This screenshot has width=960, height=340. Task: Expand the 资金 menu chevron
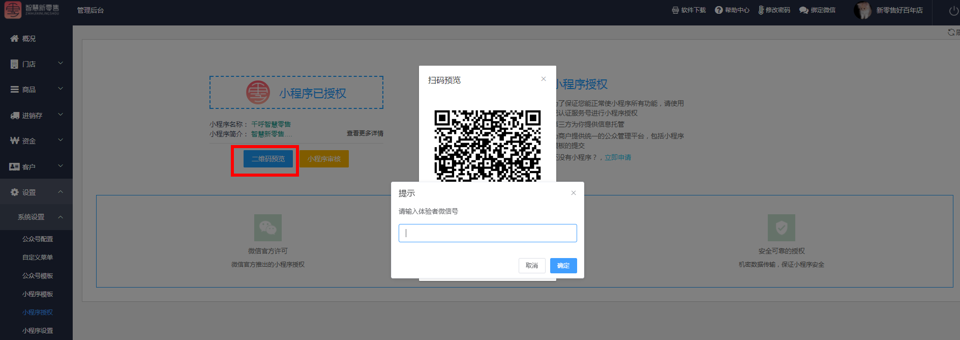[61, 140]
